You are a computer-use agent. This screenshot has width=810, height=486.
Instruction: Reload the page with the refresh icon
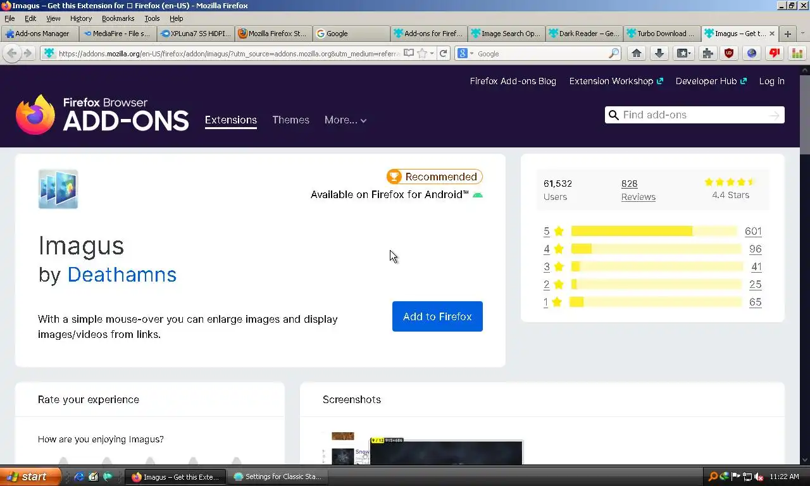click(x=444, y=54)
